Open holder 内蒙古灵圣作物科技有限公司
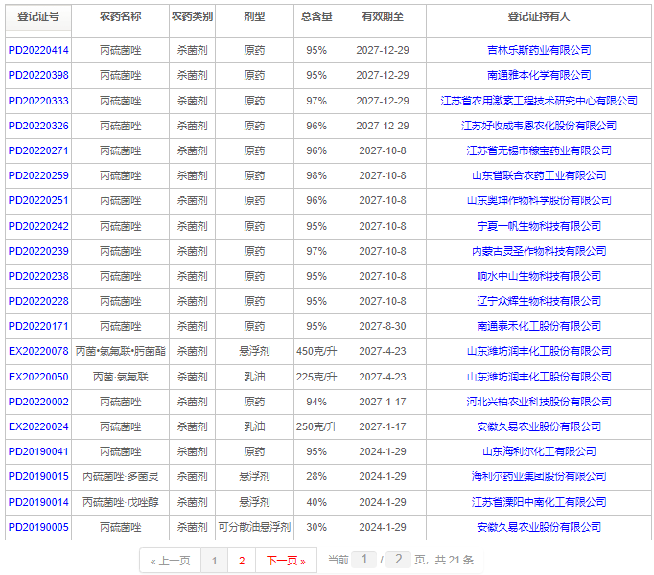The height and width of the screenshot is (575, 654). click(539, 251)
